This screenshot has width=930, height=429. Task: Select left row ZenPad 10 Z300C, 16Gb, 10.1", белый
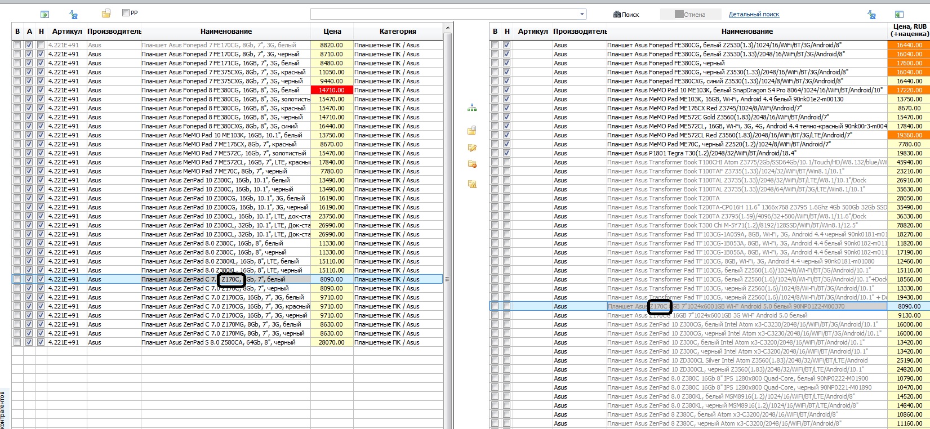click(x=225, y=180)
